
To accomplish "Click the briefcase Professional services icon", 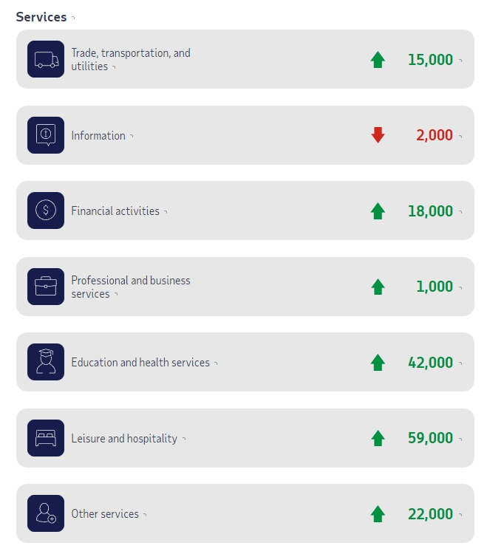I will (x=46, y=287).
